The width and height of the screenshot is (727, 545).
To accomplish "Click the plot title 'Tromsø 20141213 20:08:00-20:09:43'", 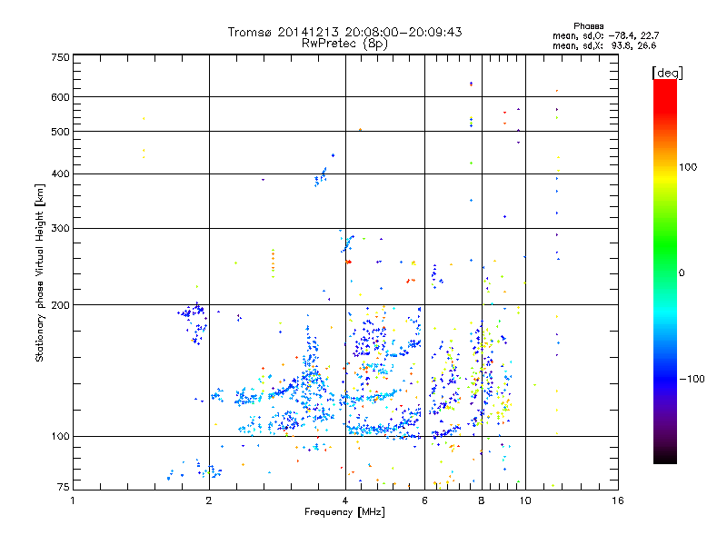I will tap(344, 32).
